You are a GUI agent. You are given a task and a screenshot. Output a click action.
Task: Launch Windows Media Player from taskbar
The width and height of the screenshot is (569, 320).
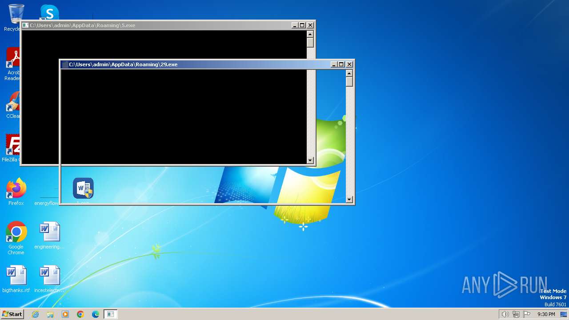(x=65, y=314)
